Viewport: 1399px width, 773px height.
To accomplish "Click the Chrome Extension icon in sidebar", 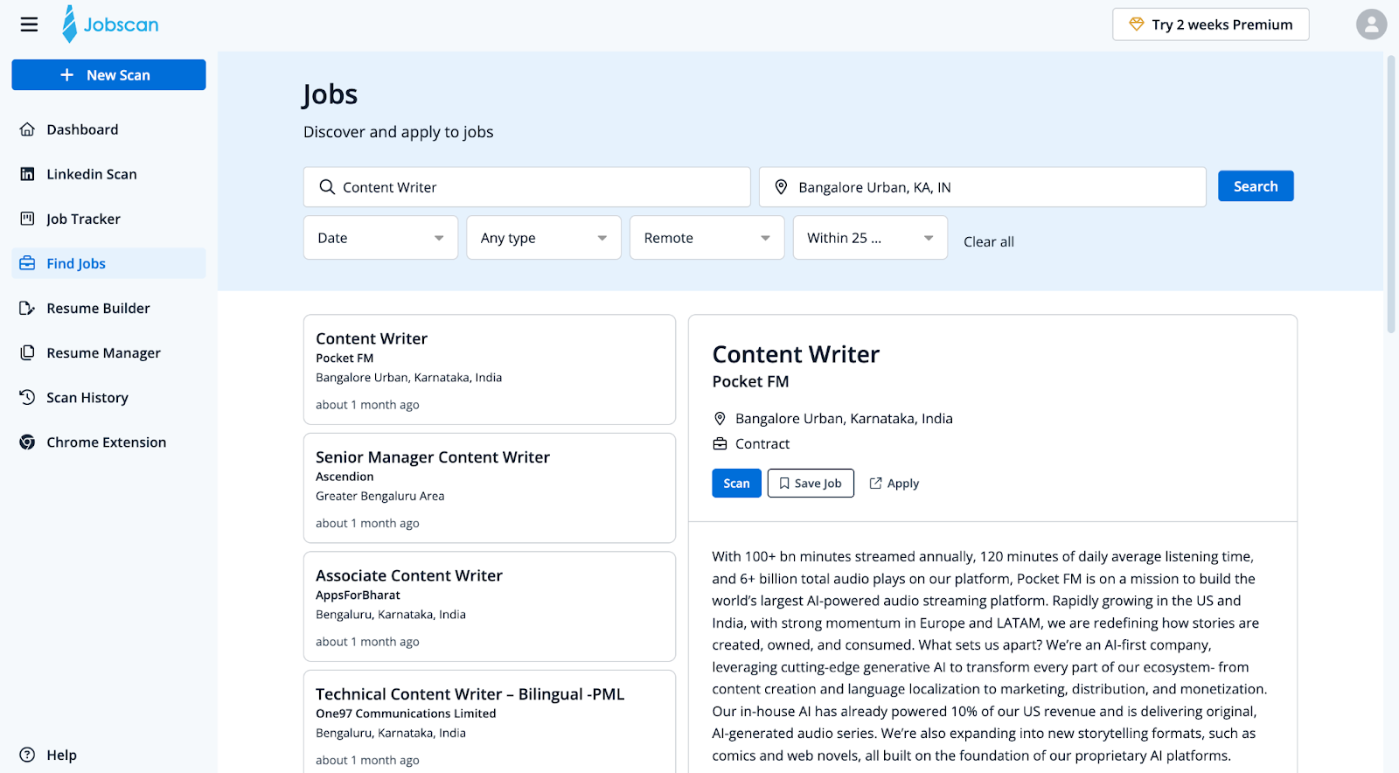I will click(x=27, y=442).
